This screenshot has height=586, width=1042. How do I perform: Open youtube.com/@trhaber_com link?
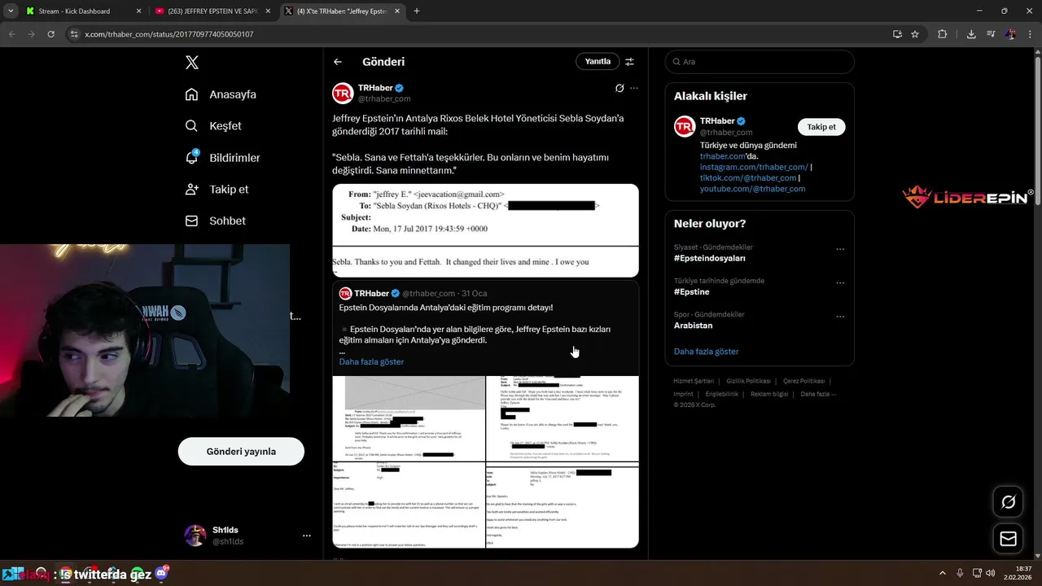[752, 189]
